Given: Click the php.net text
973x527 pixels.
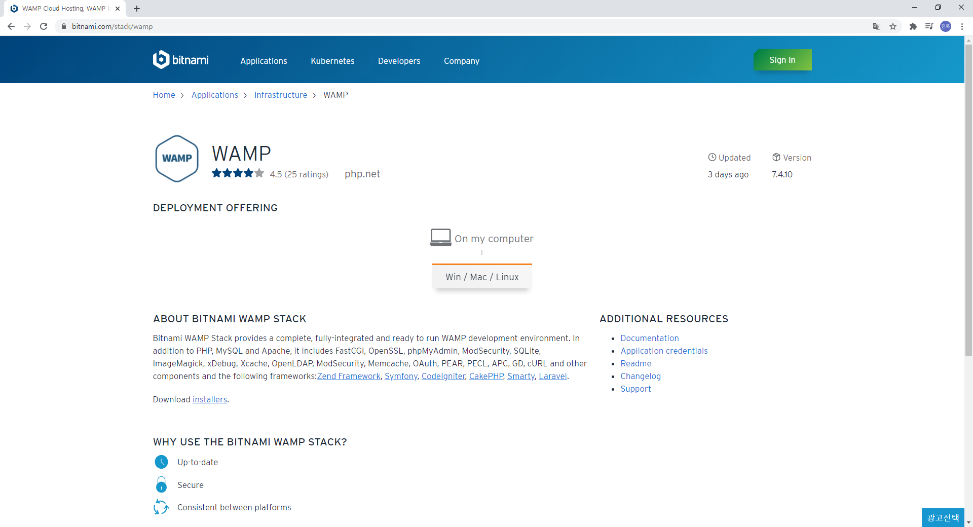Looking at the screenshot, I should [x=362, y=174].
